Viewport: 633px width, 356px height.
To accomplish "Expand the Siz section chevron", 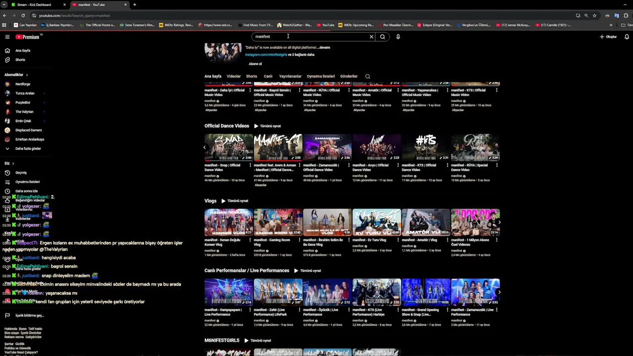I will tap(13, 163).
